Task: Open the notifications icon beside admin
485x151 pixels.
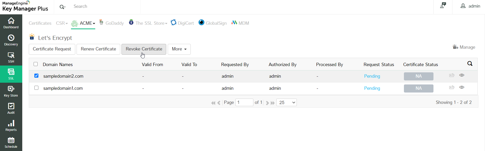Action: click(443, 6)
